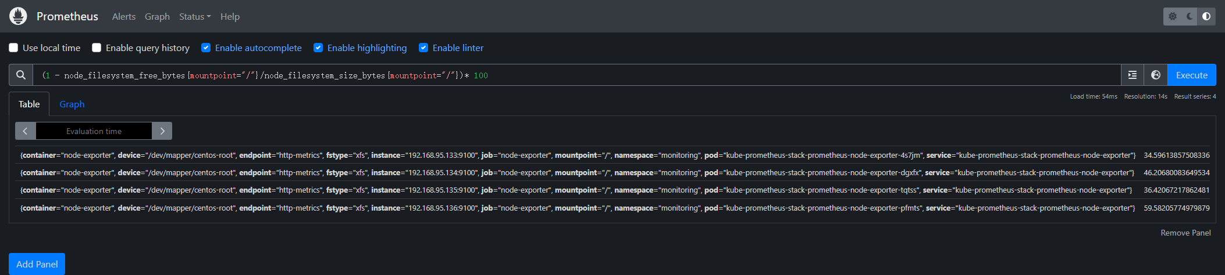1225x275 pixels.
Task: Disable the Enable autocomplete checkbox
Action: [x=206, y=48]
